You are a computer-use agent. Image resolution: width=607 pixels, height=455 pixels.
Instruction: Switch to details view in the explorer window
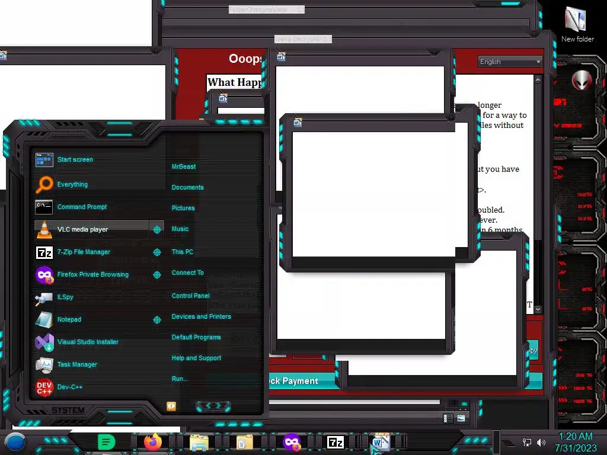point(448,418)
